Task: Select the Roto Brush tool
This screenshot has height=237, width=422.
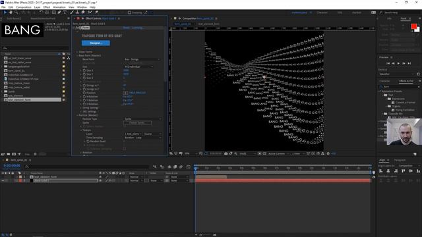Action: (x=90, y=13)
